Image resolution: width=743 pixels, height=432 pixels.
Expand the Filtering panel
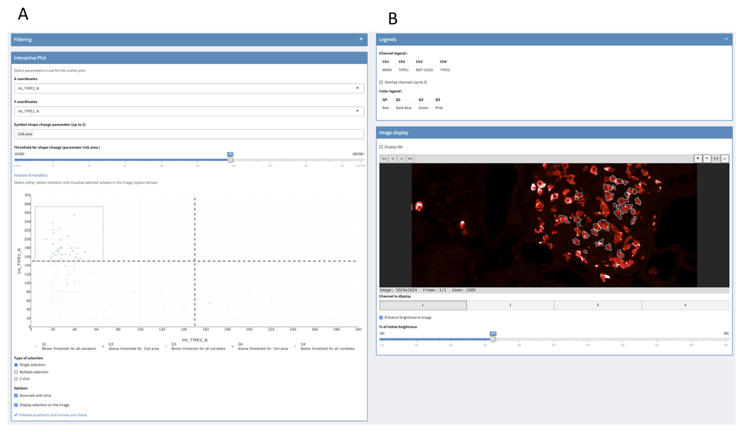click(360, 39)
